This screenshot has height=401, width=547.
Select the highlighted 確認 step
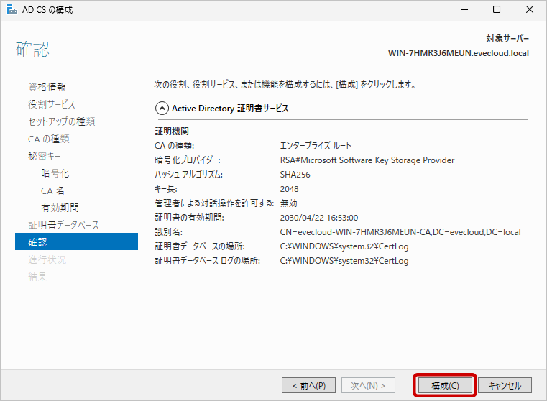[x=37, y=242]
